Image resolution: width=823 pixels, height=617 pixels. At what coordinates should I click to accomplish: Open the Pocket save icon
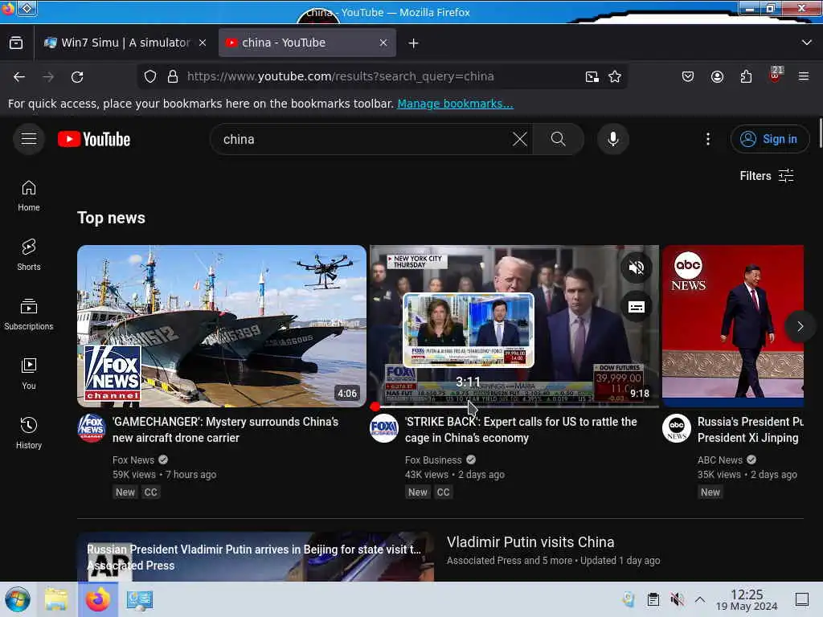coord(688,76)
